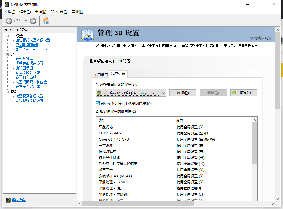Click the 添加 button
This screenshot has height=209, width=283.
pos(183,93)
